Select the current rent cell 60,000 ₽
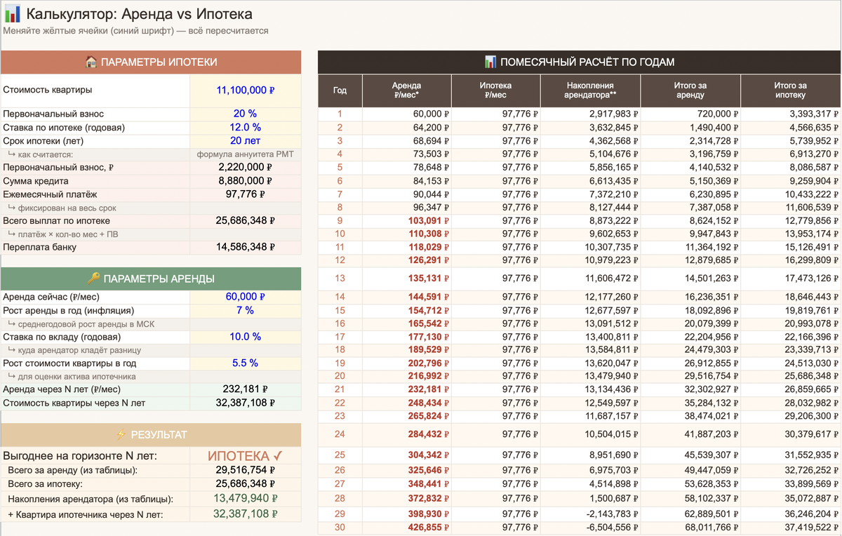Screen dimensions: 842x536 [x=246, y=297]
